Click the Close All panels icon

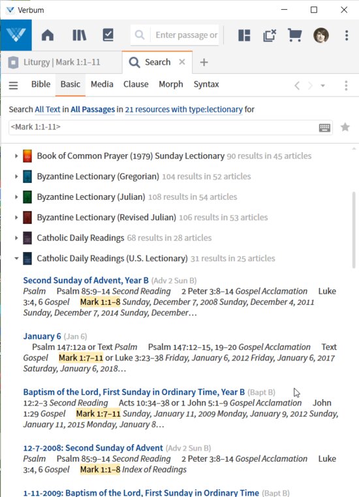tap(270, 35)
